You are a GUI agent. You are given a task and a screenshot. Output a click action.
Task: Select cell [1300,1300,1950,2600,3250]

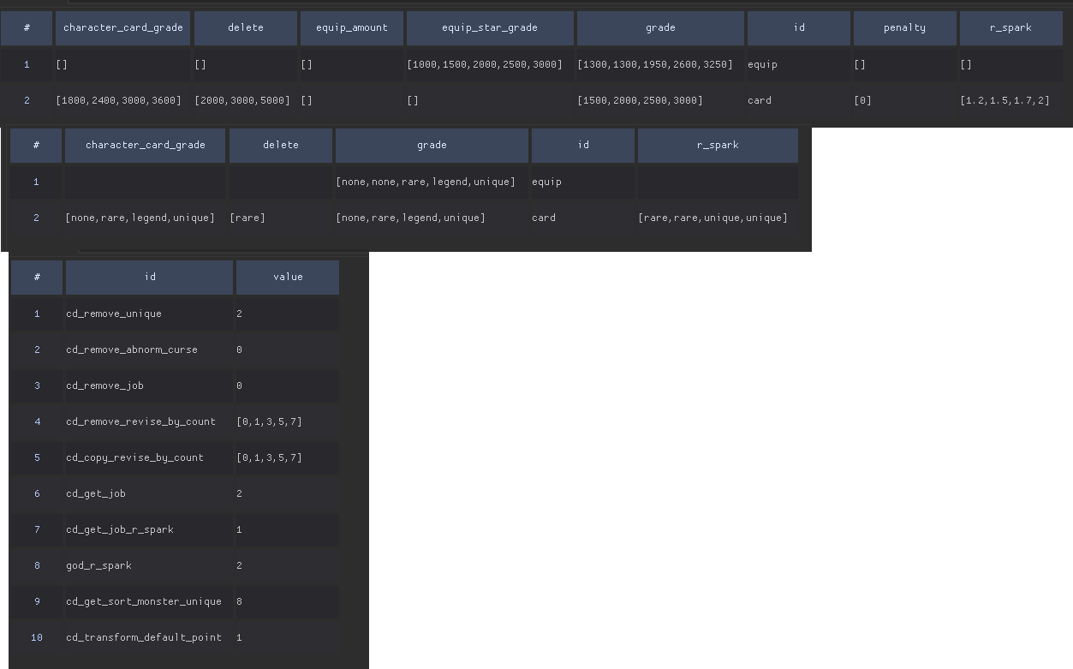click(x=660, y=64)
